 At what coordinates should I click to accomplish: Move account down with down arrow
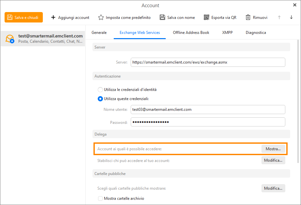tap(291, 17)
